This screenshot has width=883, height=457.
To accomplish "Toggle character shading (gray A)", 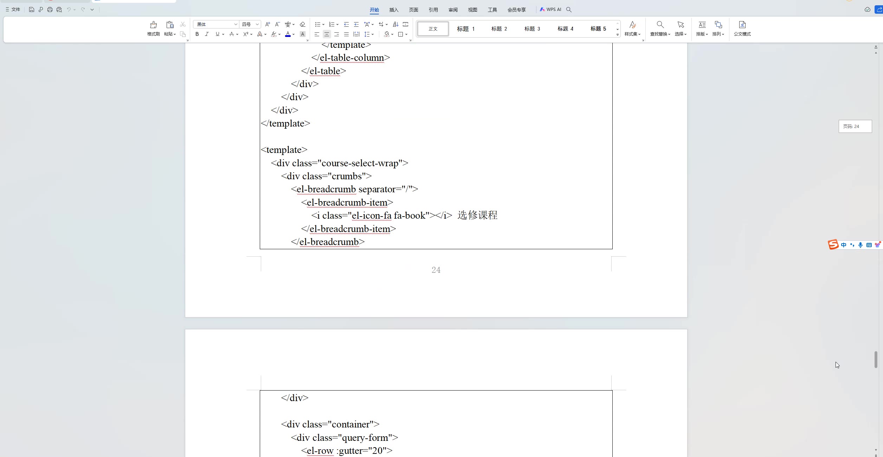I will (x=302, y=34).
